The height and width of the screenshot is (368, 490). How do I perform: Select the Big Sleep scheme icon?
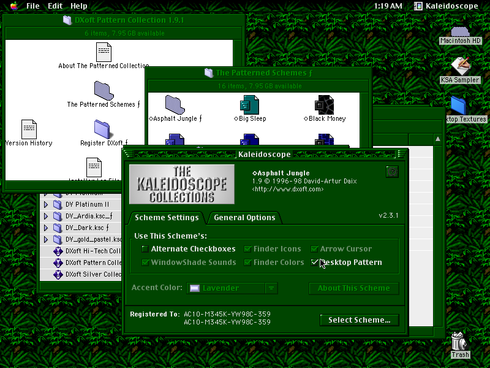click(x=249, y=105)
